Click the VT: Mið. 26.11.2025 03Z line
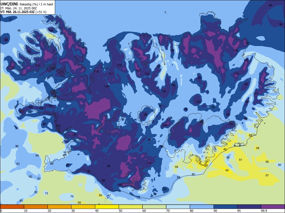Image resolution: width=285 pixels, height=213 pixels. tap(17, 12)
